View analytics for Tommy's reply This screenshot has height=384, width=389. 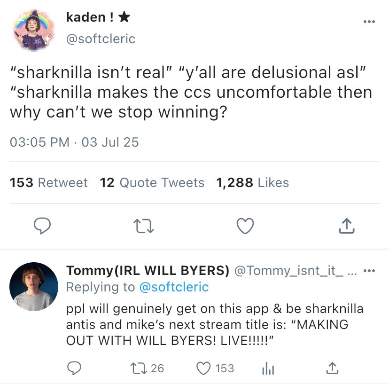[267, 369]
